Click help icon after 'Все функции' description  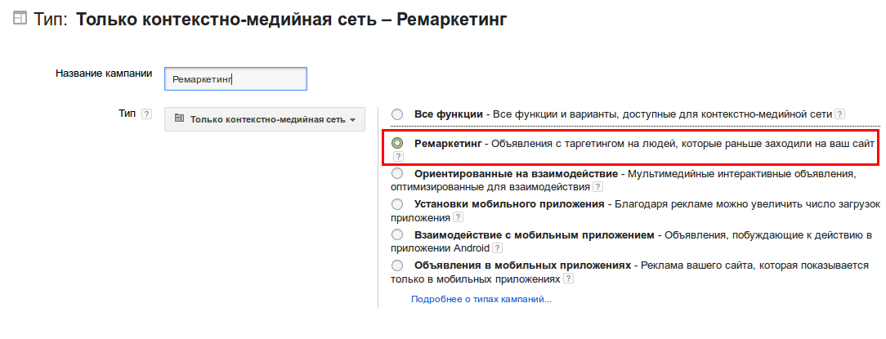pos(839,114)
